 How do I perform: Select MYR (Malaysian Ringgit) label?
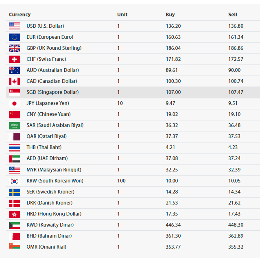point(54,170)
